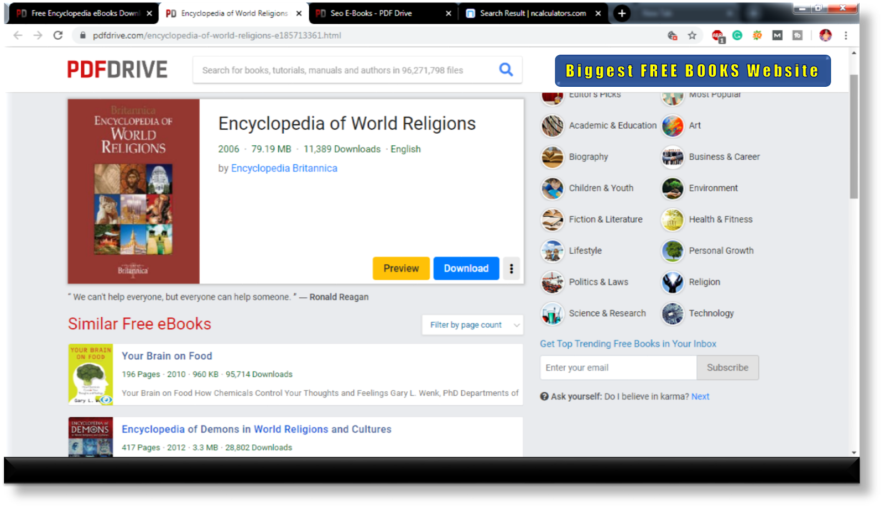Open the Lifestyle category icon

552,251
